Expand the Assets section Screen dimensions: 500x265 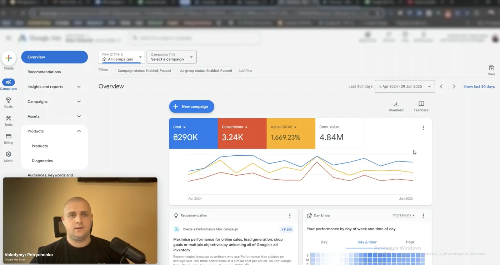tap(79, 116)
